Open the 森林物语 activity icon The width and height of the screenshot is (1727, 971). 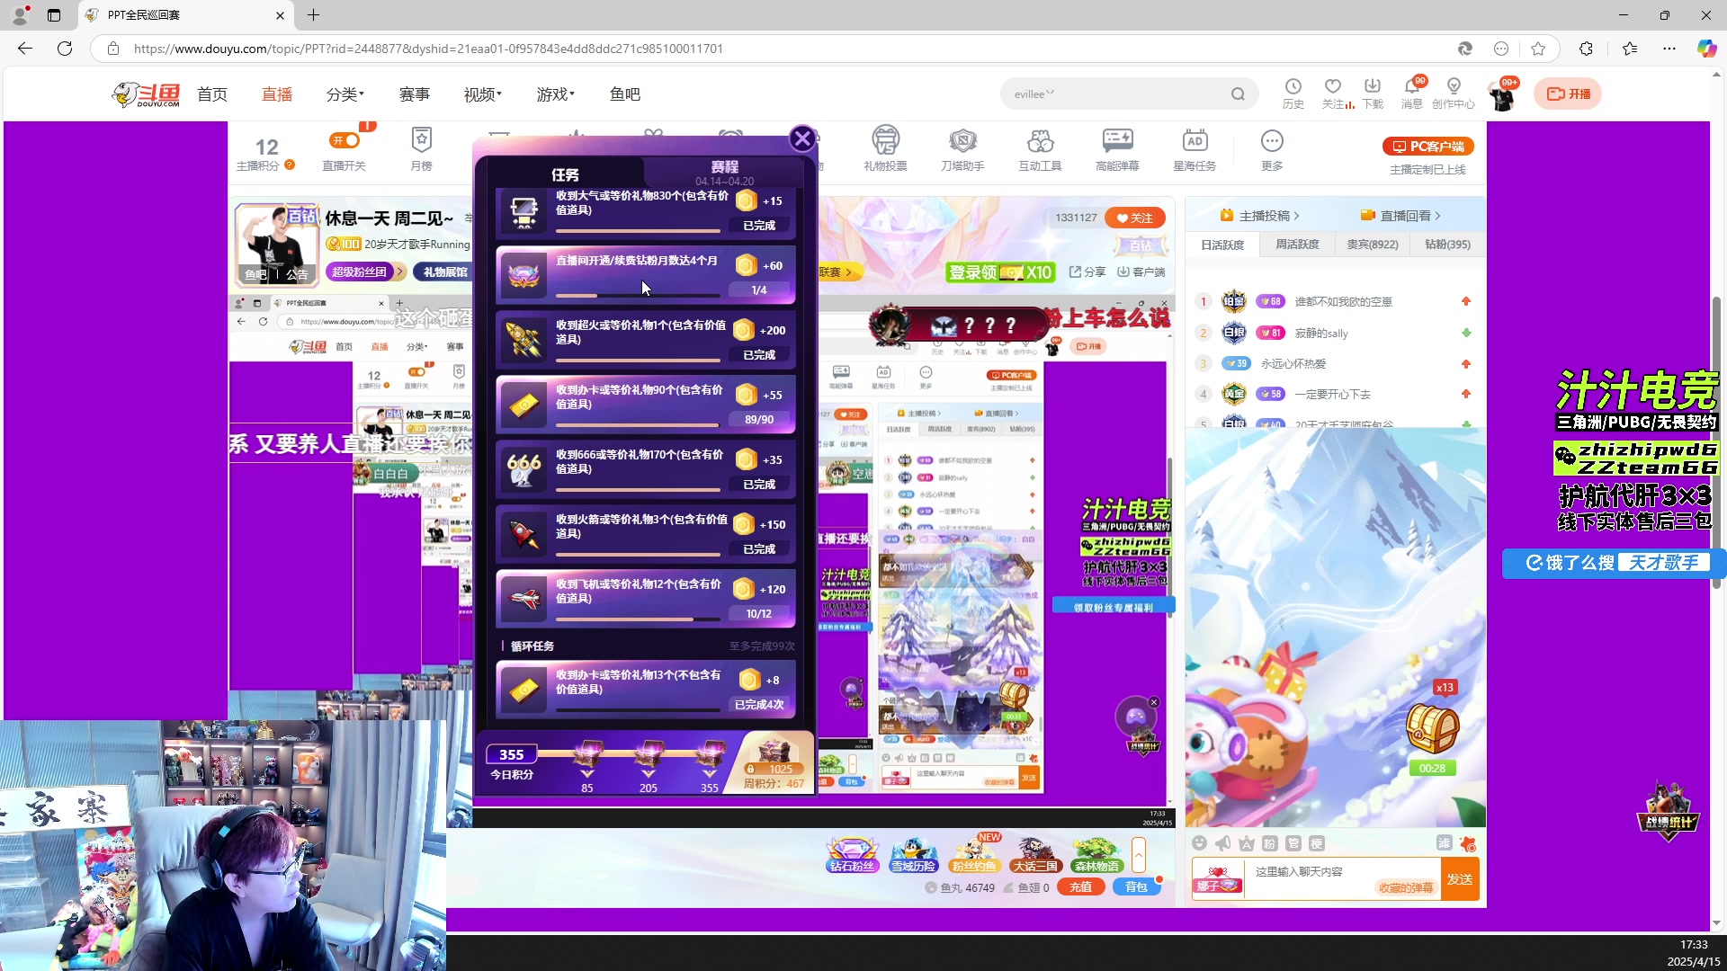(x=1096, y=854)
